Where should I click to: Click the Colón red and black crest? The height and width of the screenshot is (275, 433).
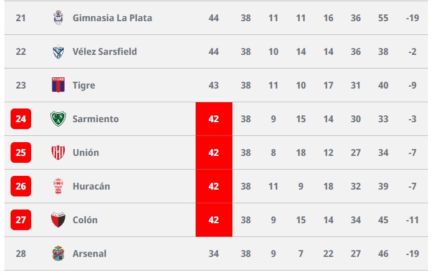pos(59,220)
